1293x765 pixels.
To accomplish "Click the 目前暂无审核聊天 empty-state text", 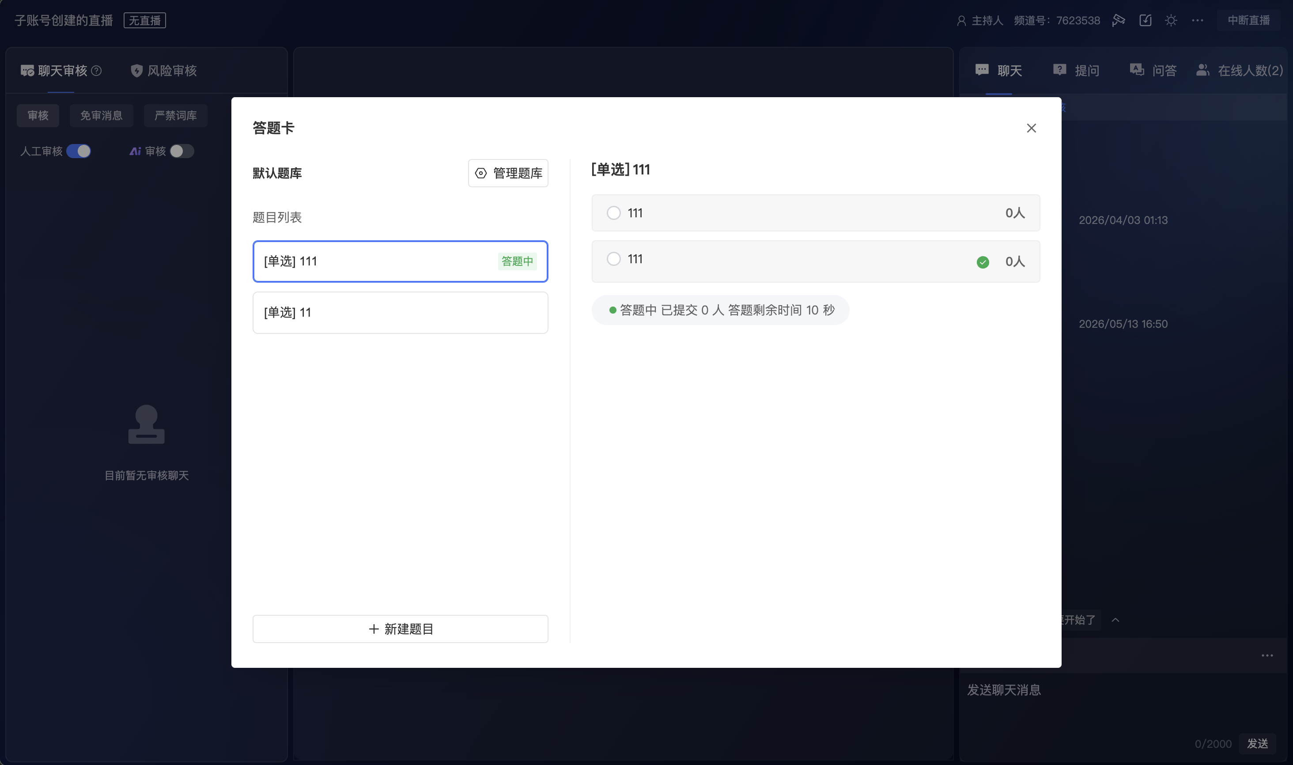I will pyautogui.click(x=147, y=475).
